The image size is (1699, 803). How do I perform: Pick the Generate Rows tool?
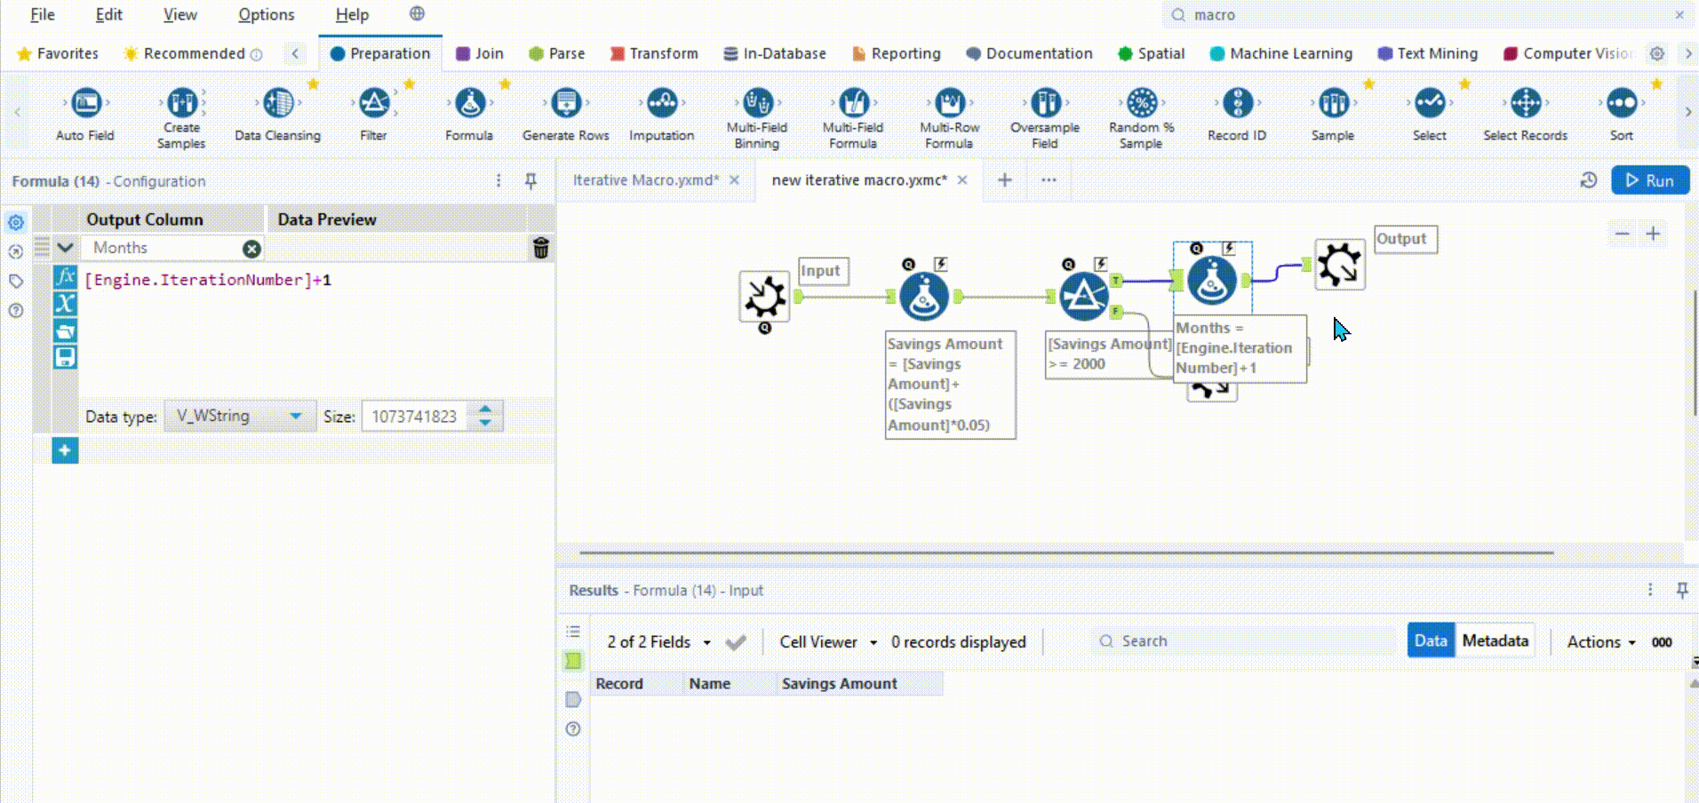[x=565, y=105]
